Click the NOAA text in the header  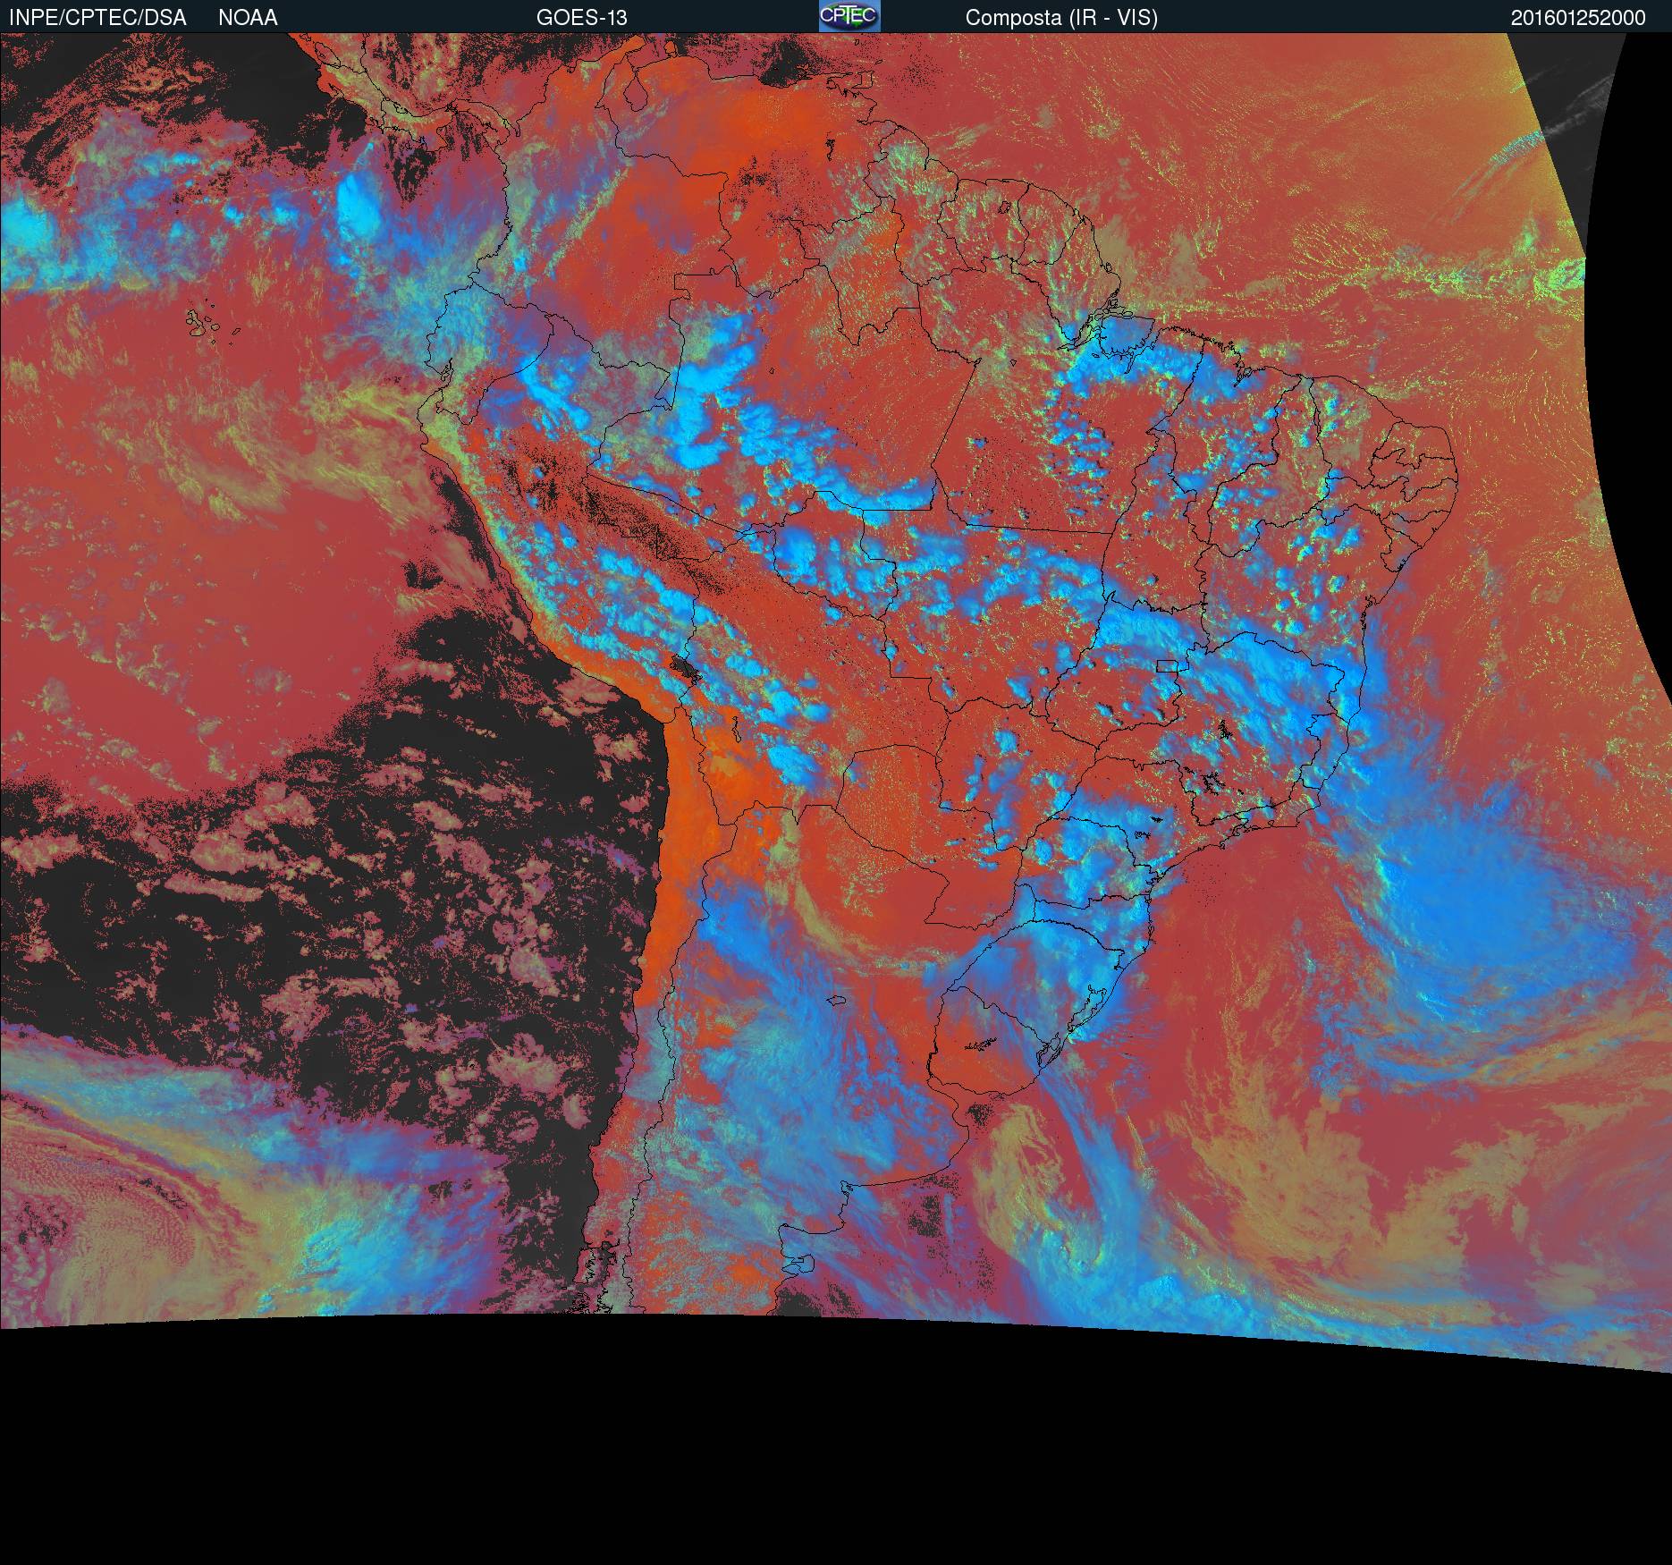pyautogui.click(x=248, y=18)
